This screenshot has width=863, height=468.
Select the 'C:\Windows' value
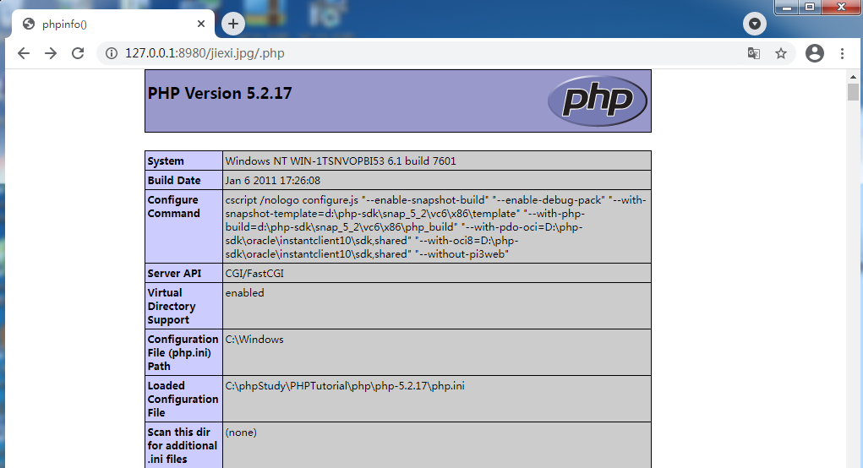pos(254,340)
